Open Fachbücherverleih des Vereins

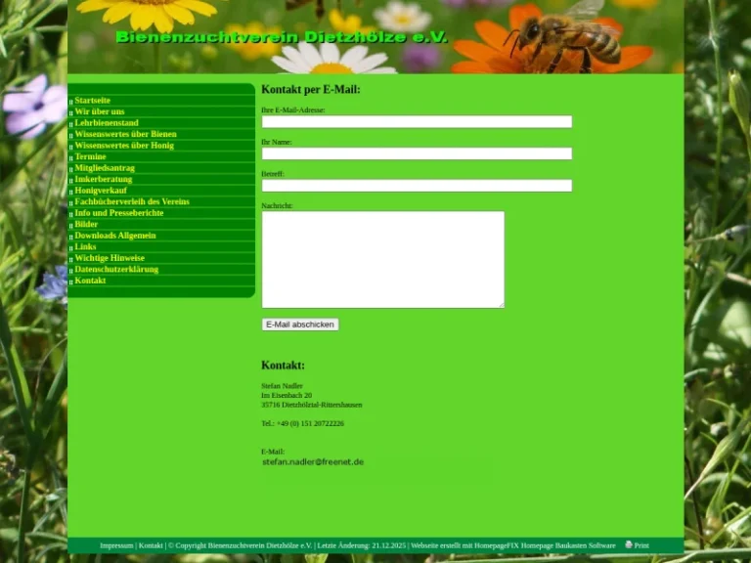132,201
